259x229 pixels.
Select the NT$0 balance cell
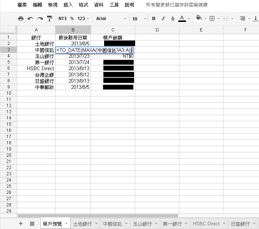click(x=113, y=56)
